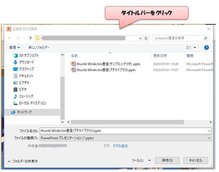Select ネットワーク in navigation pane
Image resolution: width=219 pixels, height=172 pixels.
[x=21, y=112]
